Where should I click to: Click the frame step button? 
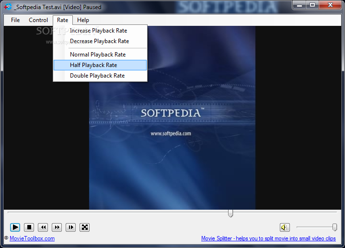(x=70, y=227)
